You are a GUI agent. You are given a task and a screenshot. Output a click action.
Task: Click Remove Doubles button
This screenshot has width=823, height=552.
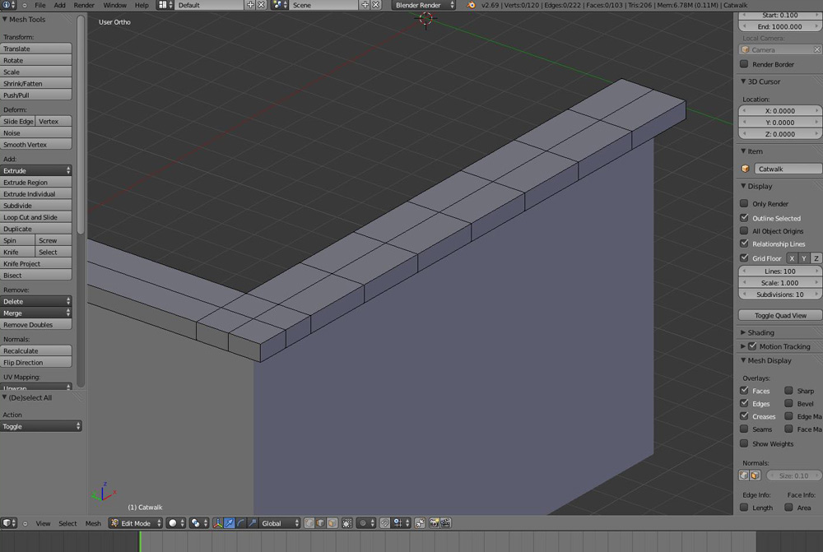(35, 325)
